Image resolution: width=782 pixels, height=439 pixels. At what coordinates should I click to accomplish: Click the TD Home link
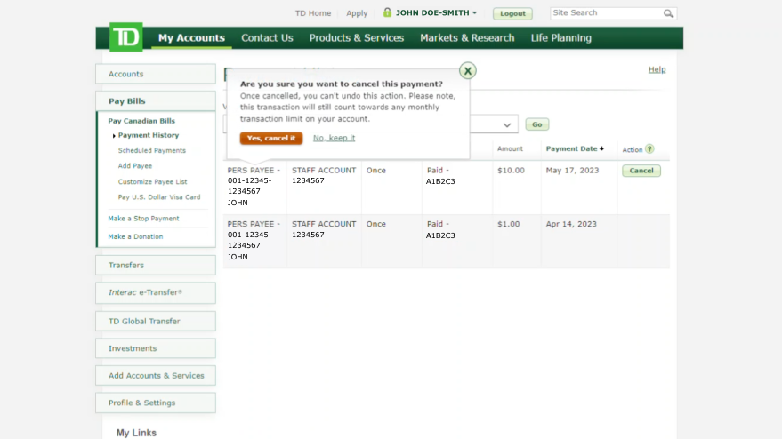point(313,13)
